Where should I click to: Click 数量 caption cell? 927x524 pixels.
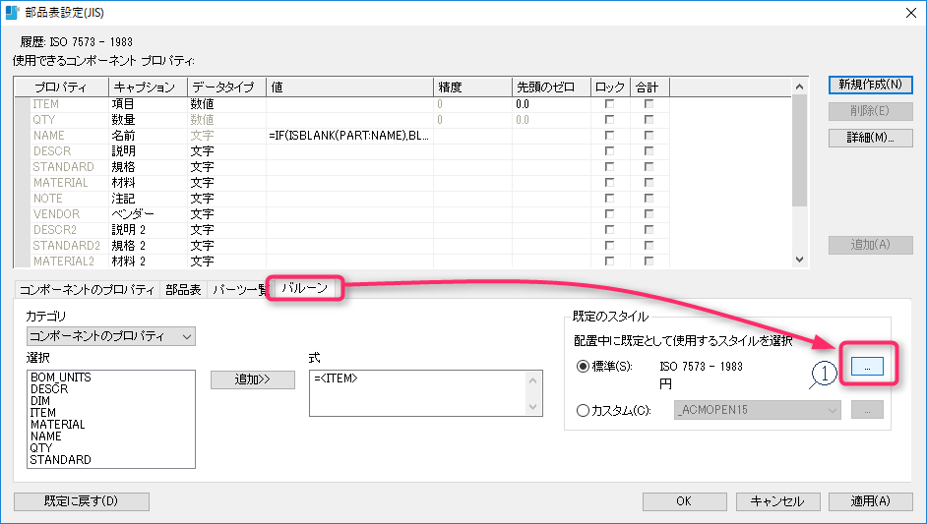pyautogui.click(x=148, y=120)
